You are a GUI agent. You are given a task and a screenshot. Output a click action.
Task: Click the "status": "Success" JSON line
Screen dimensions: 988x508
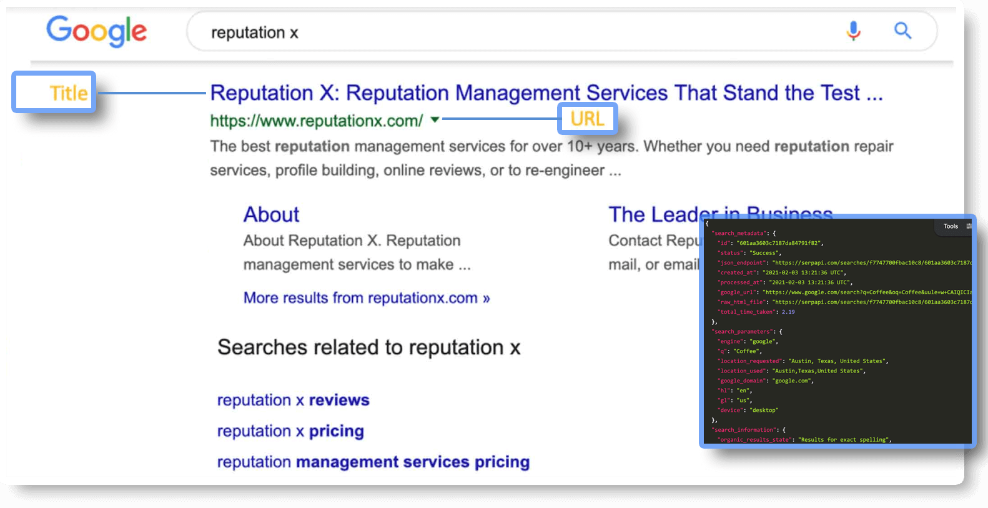tap(749, 253)
